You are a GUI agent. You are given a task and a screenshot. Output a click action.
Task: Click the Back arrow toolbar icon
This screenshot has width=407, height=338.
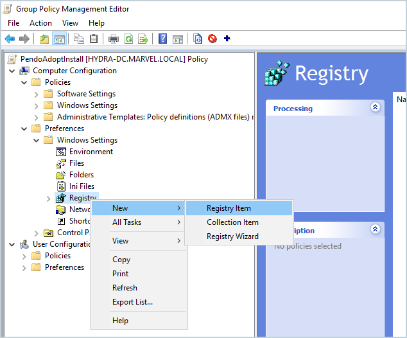click(x=10, y=39)
